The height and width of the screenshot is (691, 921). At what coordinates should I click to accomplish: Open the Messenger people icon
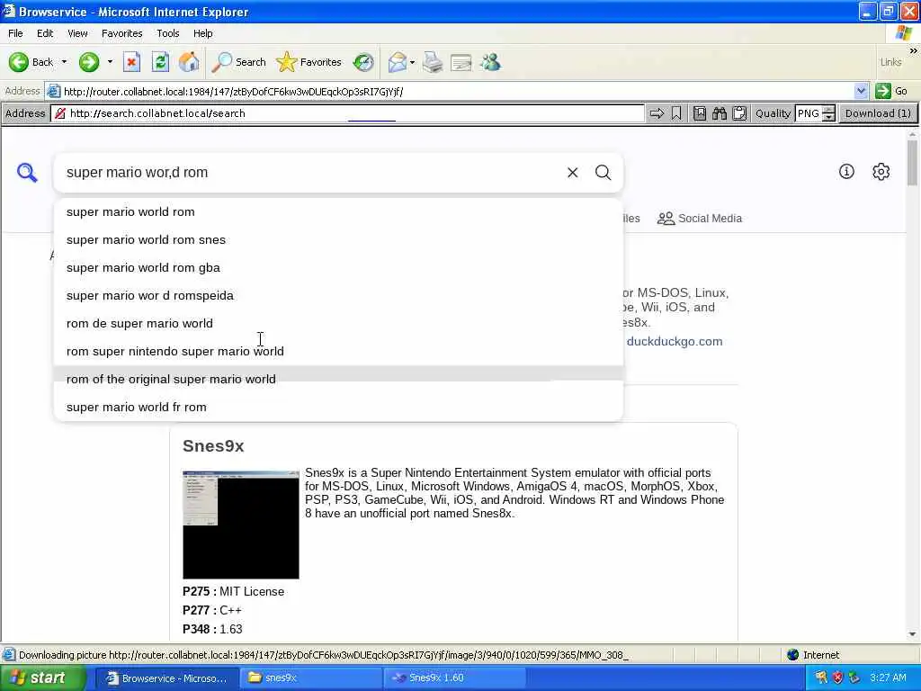tap(490, 62)
